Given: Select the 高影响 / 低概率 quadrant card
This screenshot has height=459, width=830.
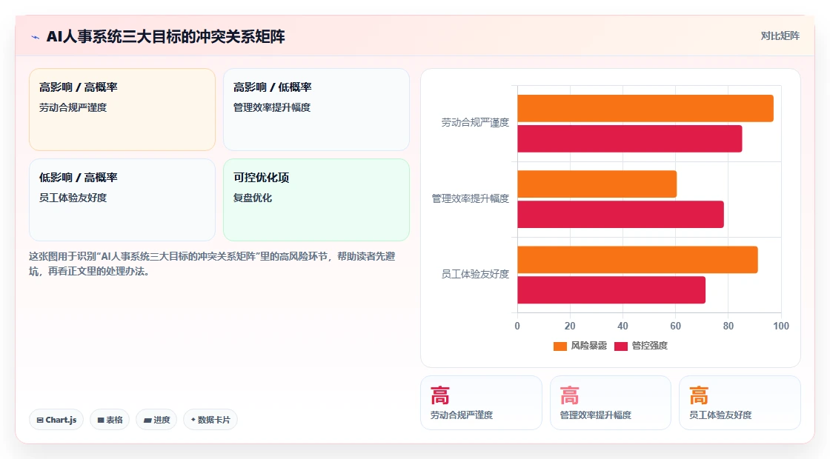Looking at the screenshot, I should pyautogui.click(x=316, y=110).
